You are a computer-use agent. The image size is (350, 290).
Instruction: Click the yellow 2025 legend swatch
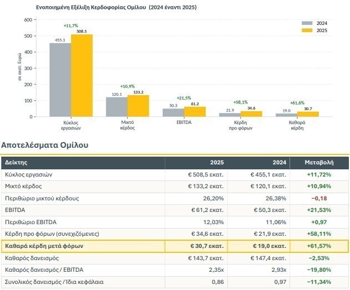point(307,30)
